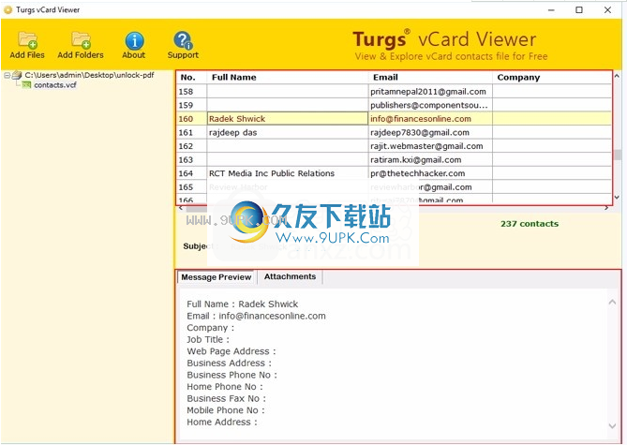Minimize the Turgs vCard Viewer window
The width and height of the screenshot is (627, 445).
click(551, 10)
